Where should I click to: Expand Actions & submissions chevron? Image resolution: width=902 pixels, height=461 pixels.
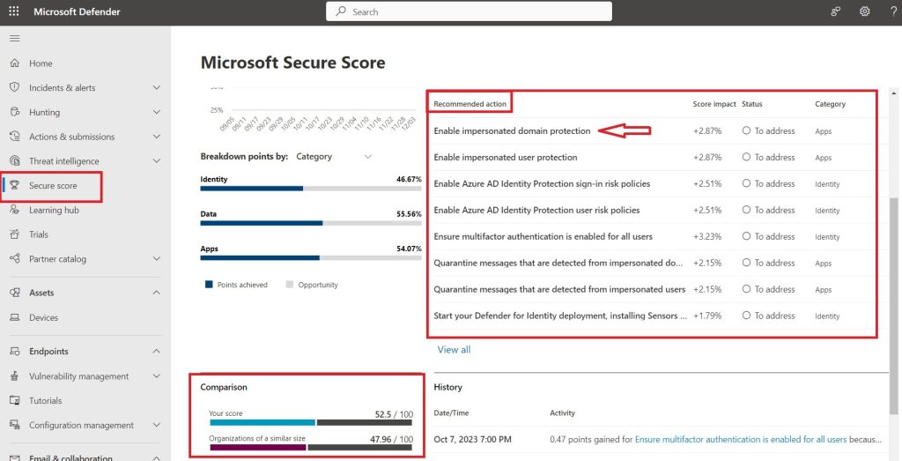(x=157, y=137)
